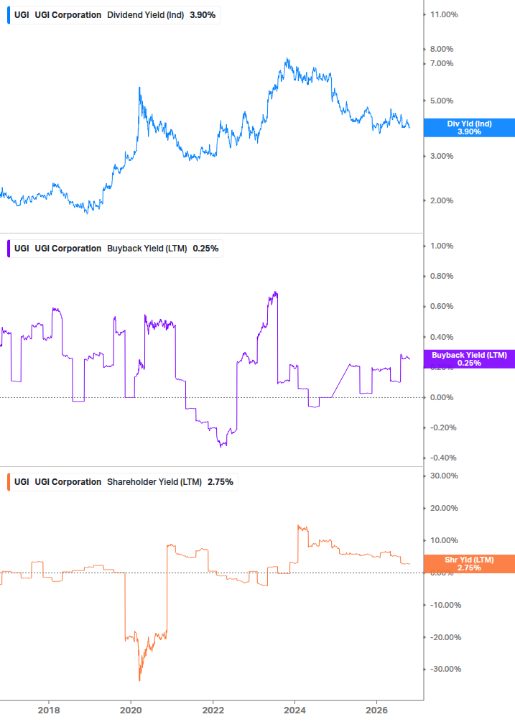Click the 8.00% label on dividend yield axis

pos(442,49)
